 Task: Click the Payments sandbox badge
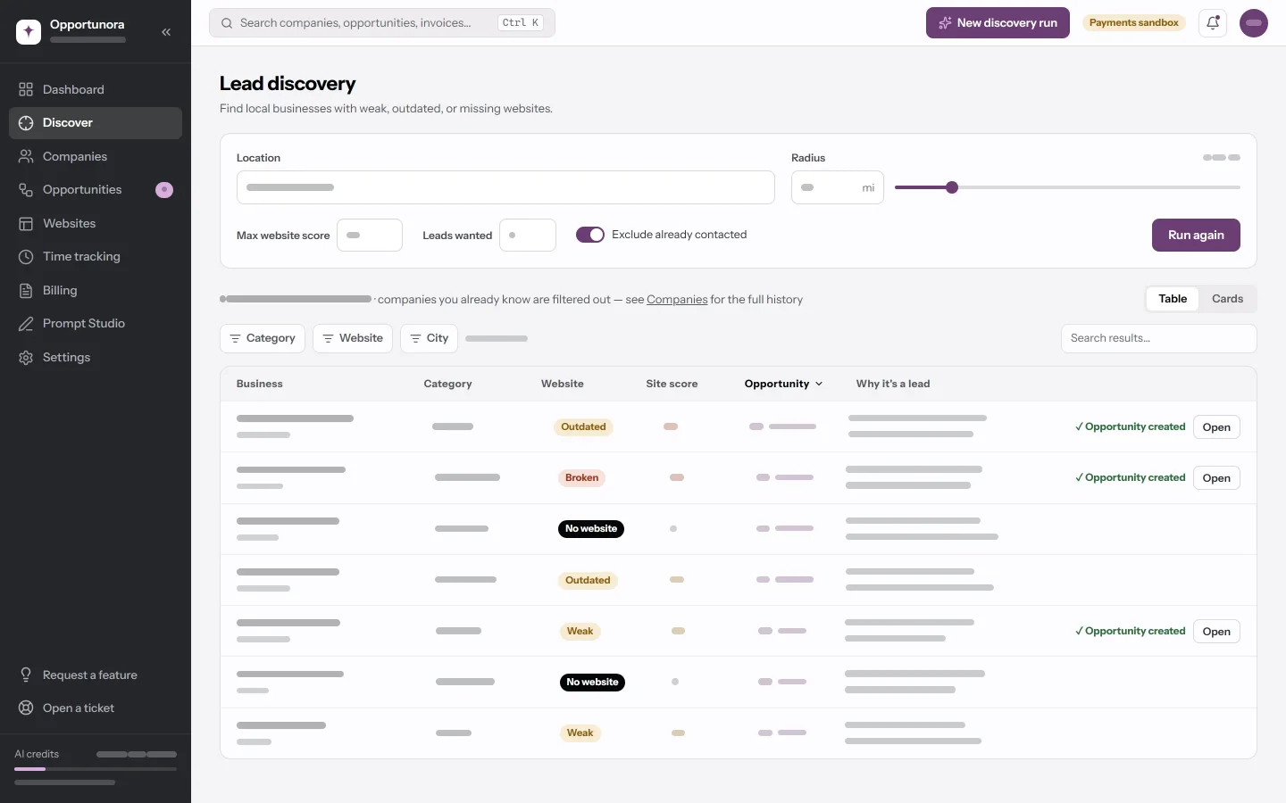point(1134,23)
